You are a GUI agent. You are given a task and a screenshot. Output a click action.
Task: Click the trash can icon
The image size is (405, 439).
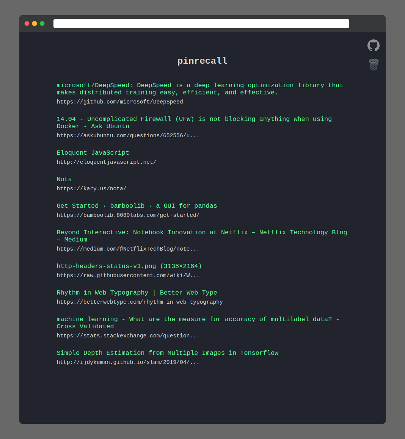click(374, 65)
